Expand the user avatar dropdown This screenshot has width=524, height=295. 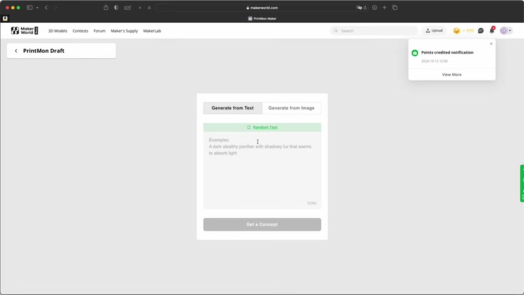(x=506, y=31)
